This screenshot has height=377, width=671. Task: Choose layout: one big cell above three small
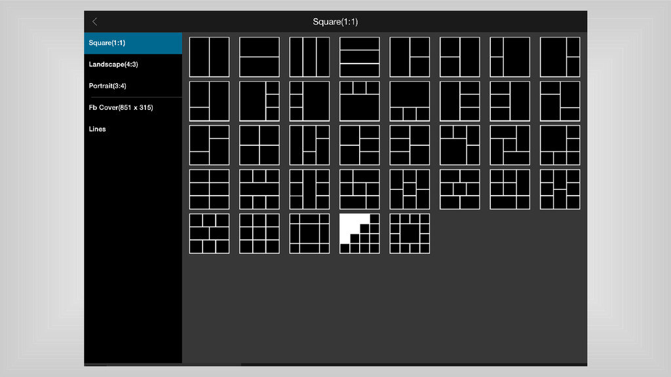click(x=410, y=101)
